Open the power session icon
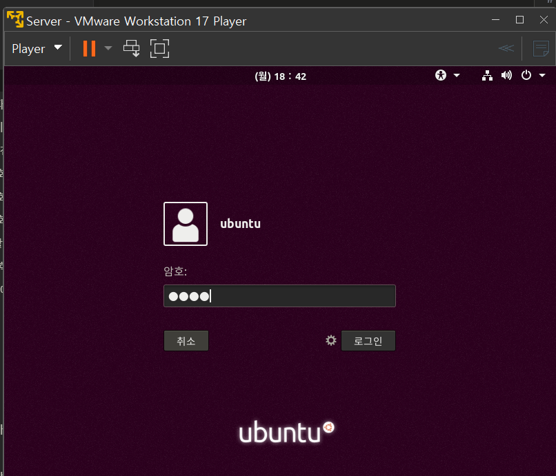The width and height of the screenshot is (556, 476). click(x=526, y=75)
